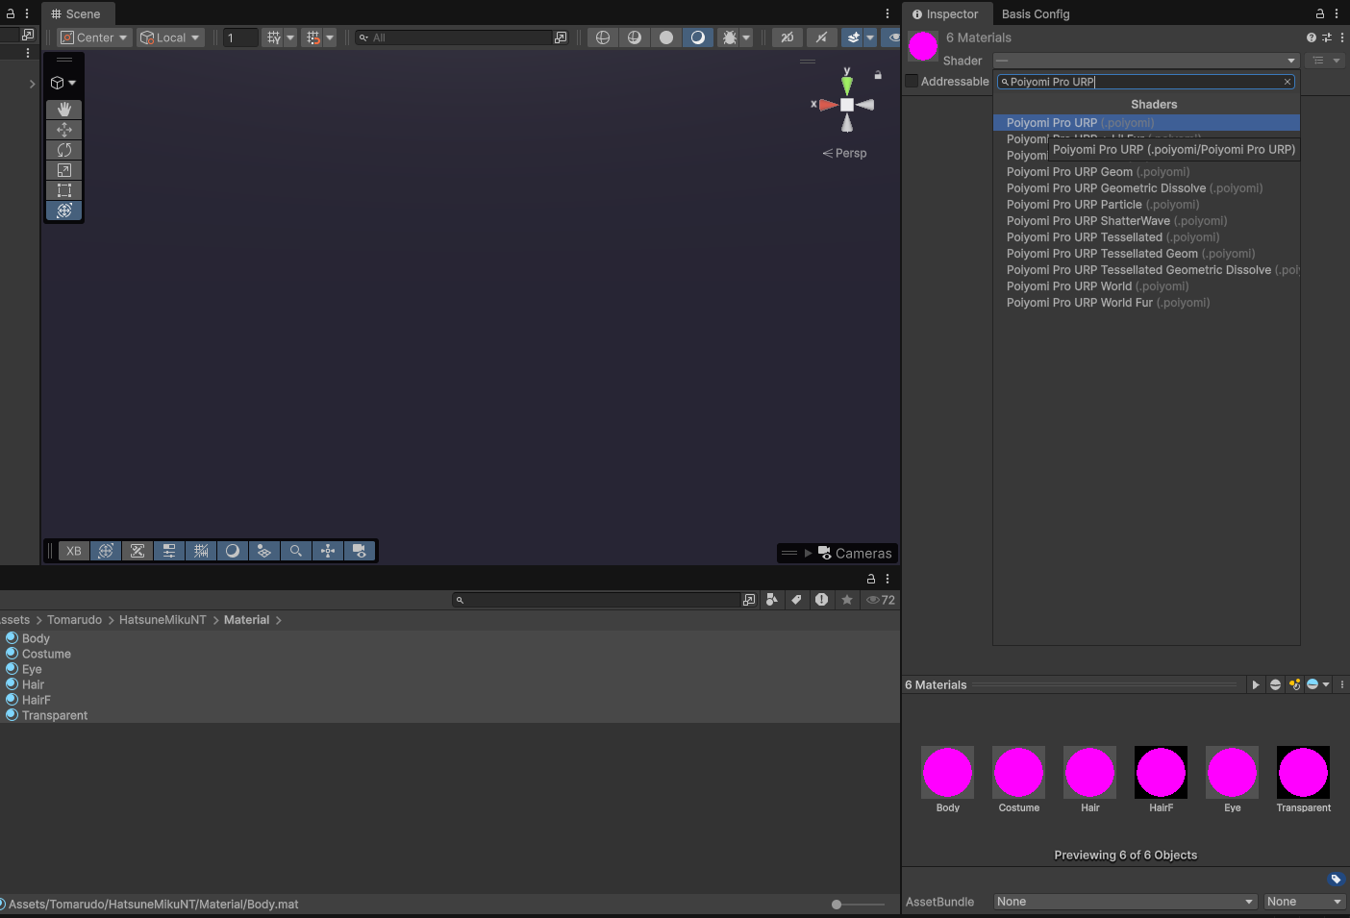Open the AssetBundle None dropdown
This screenshot has height=918, width=1350.
coord(1123,901)
